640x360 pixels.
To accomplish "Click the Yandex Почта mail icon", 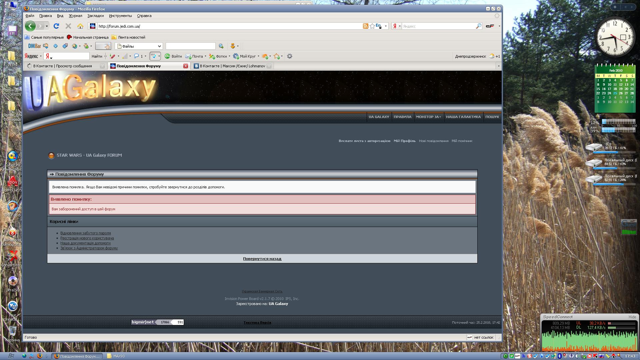I will point(188,56).
